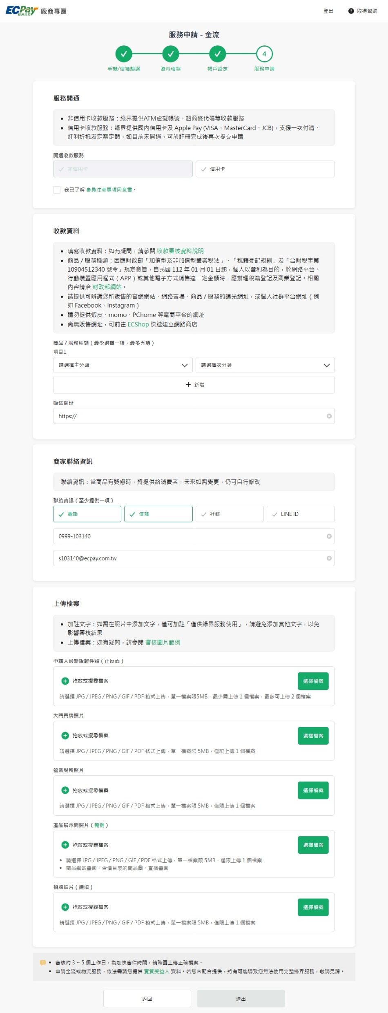Screen dimensions: 388x1013
Task: Clear the s103140@ecpay.com.tw email field
Action: 329,558
